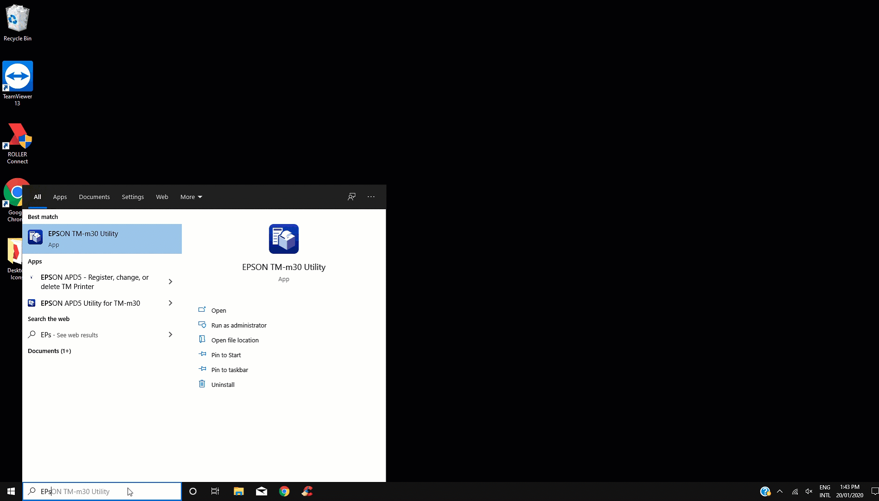Switch to the Apps search tab
Screen dimensions: 879x501
(59, 197)
